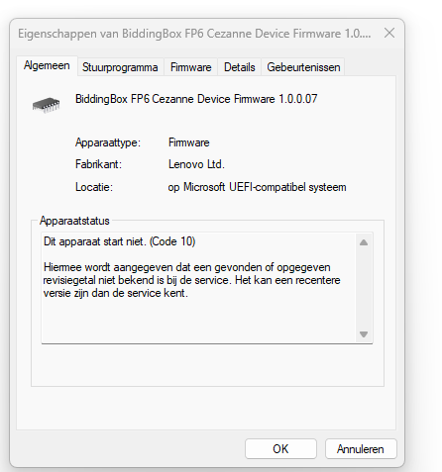
Task: Switch to the Stuurprogramma tab
Action: click(120, 67)
